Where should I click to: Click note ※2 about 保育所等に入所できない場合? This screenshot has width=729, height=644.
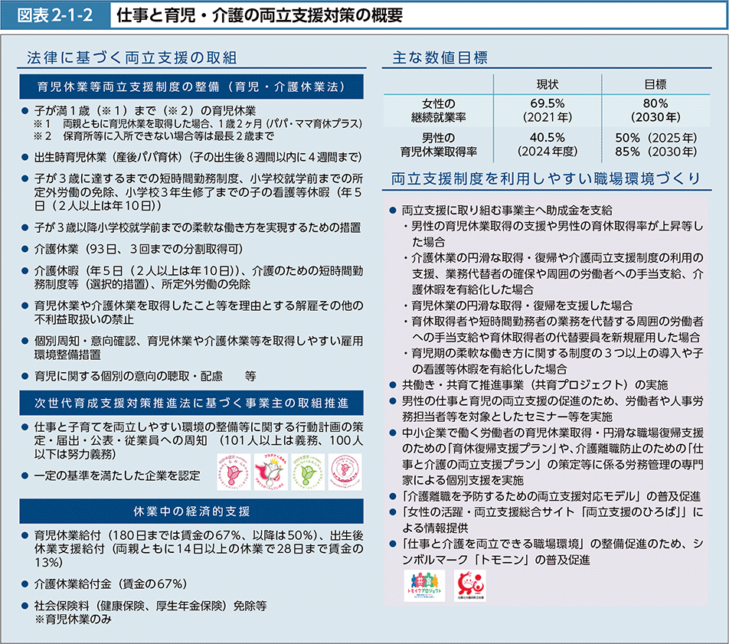click(154, 136)
